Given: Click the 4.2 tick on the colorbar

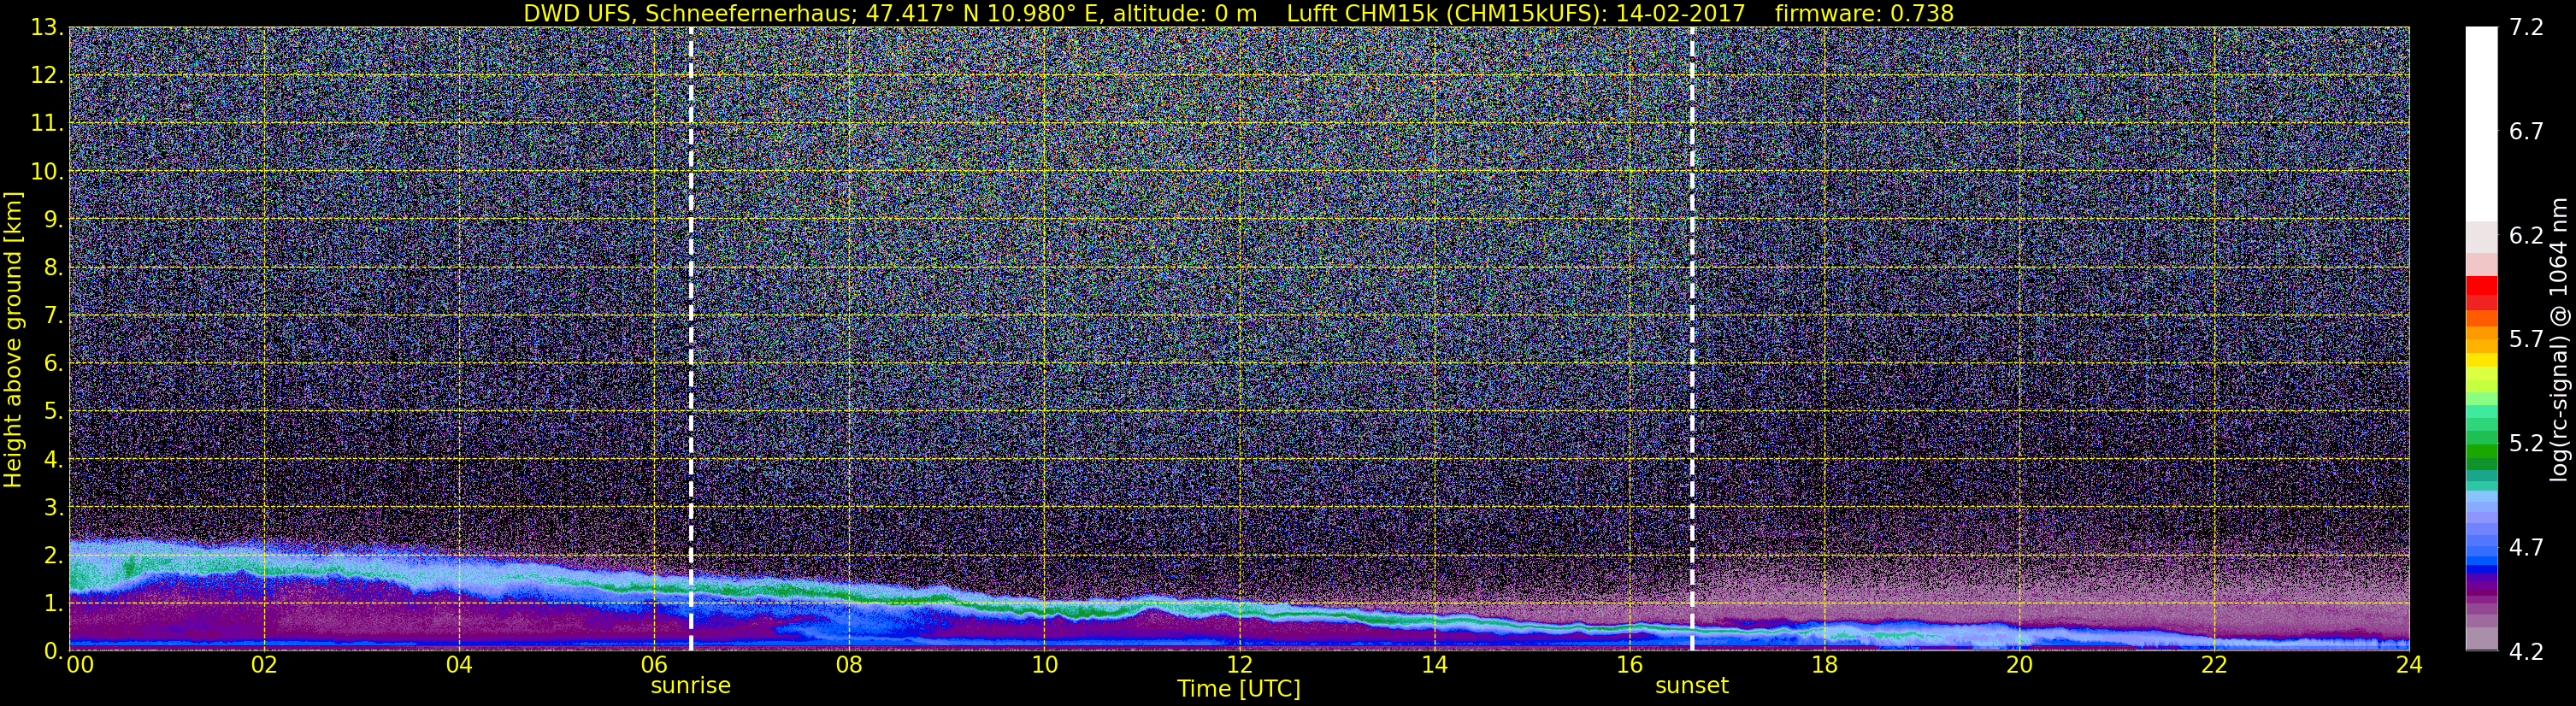Looking at the screenshot, I should pos(2526,652).
